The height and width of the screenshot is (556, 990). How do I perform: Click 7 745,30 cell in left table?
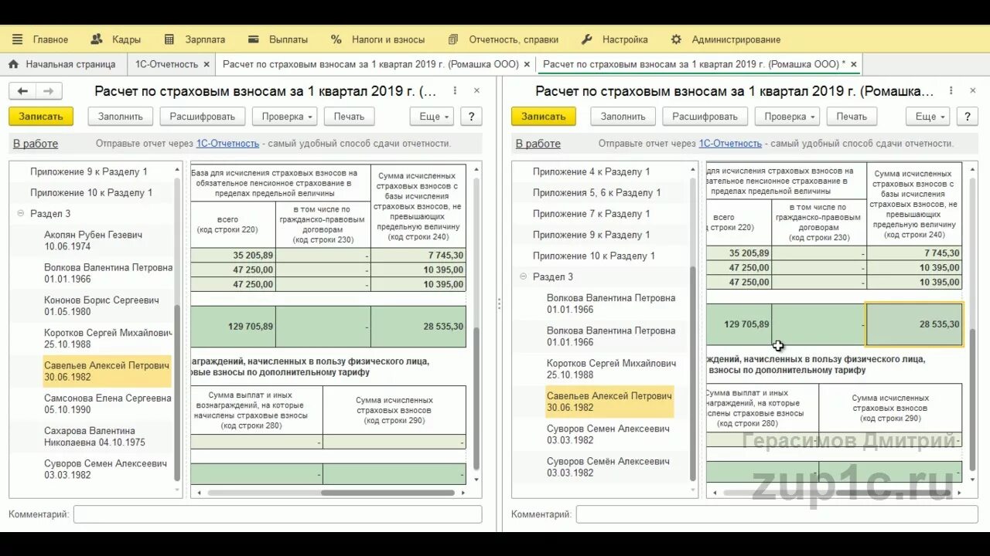[418, 255]
